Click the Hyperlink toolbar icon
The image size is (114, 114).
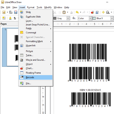97,12
